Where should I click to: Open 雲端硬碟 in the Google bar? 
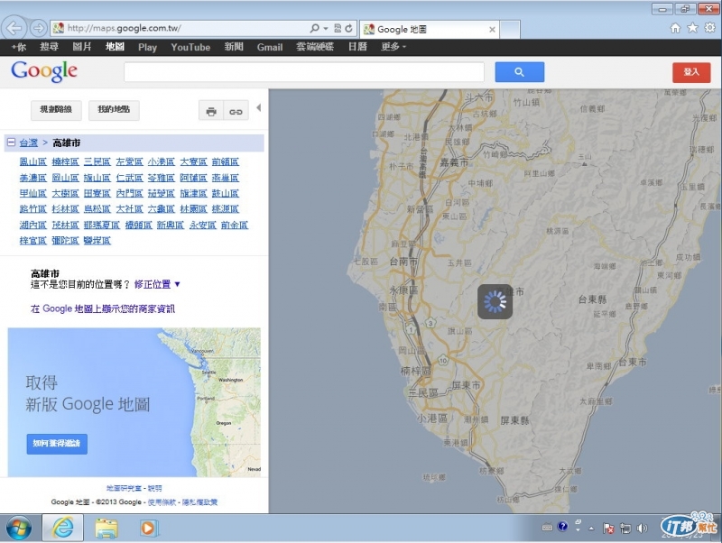[x=315, y=47]
